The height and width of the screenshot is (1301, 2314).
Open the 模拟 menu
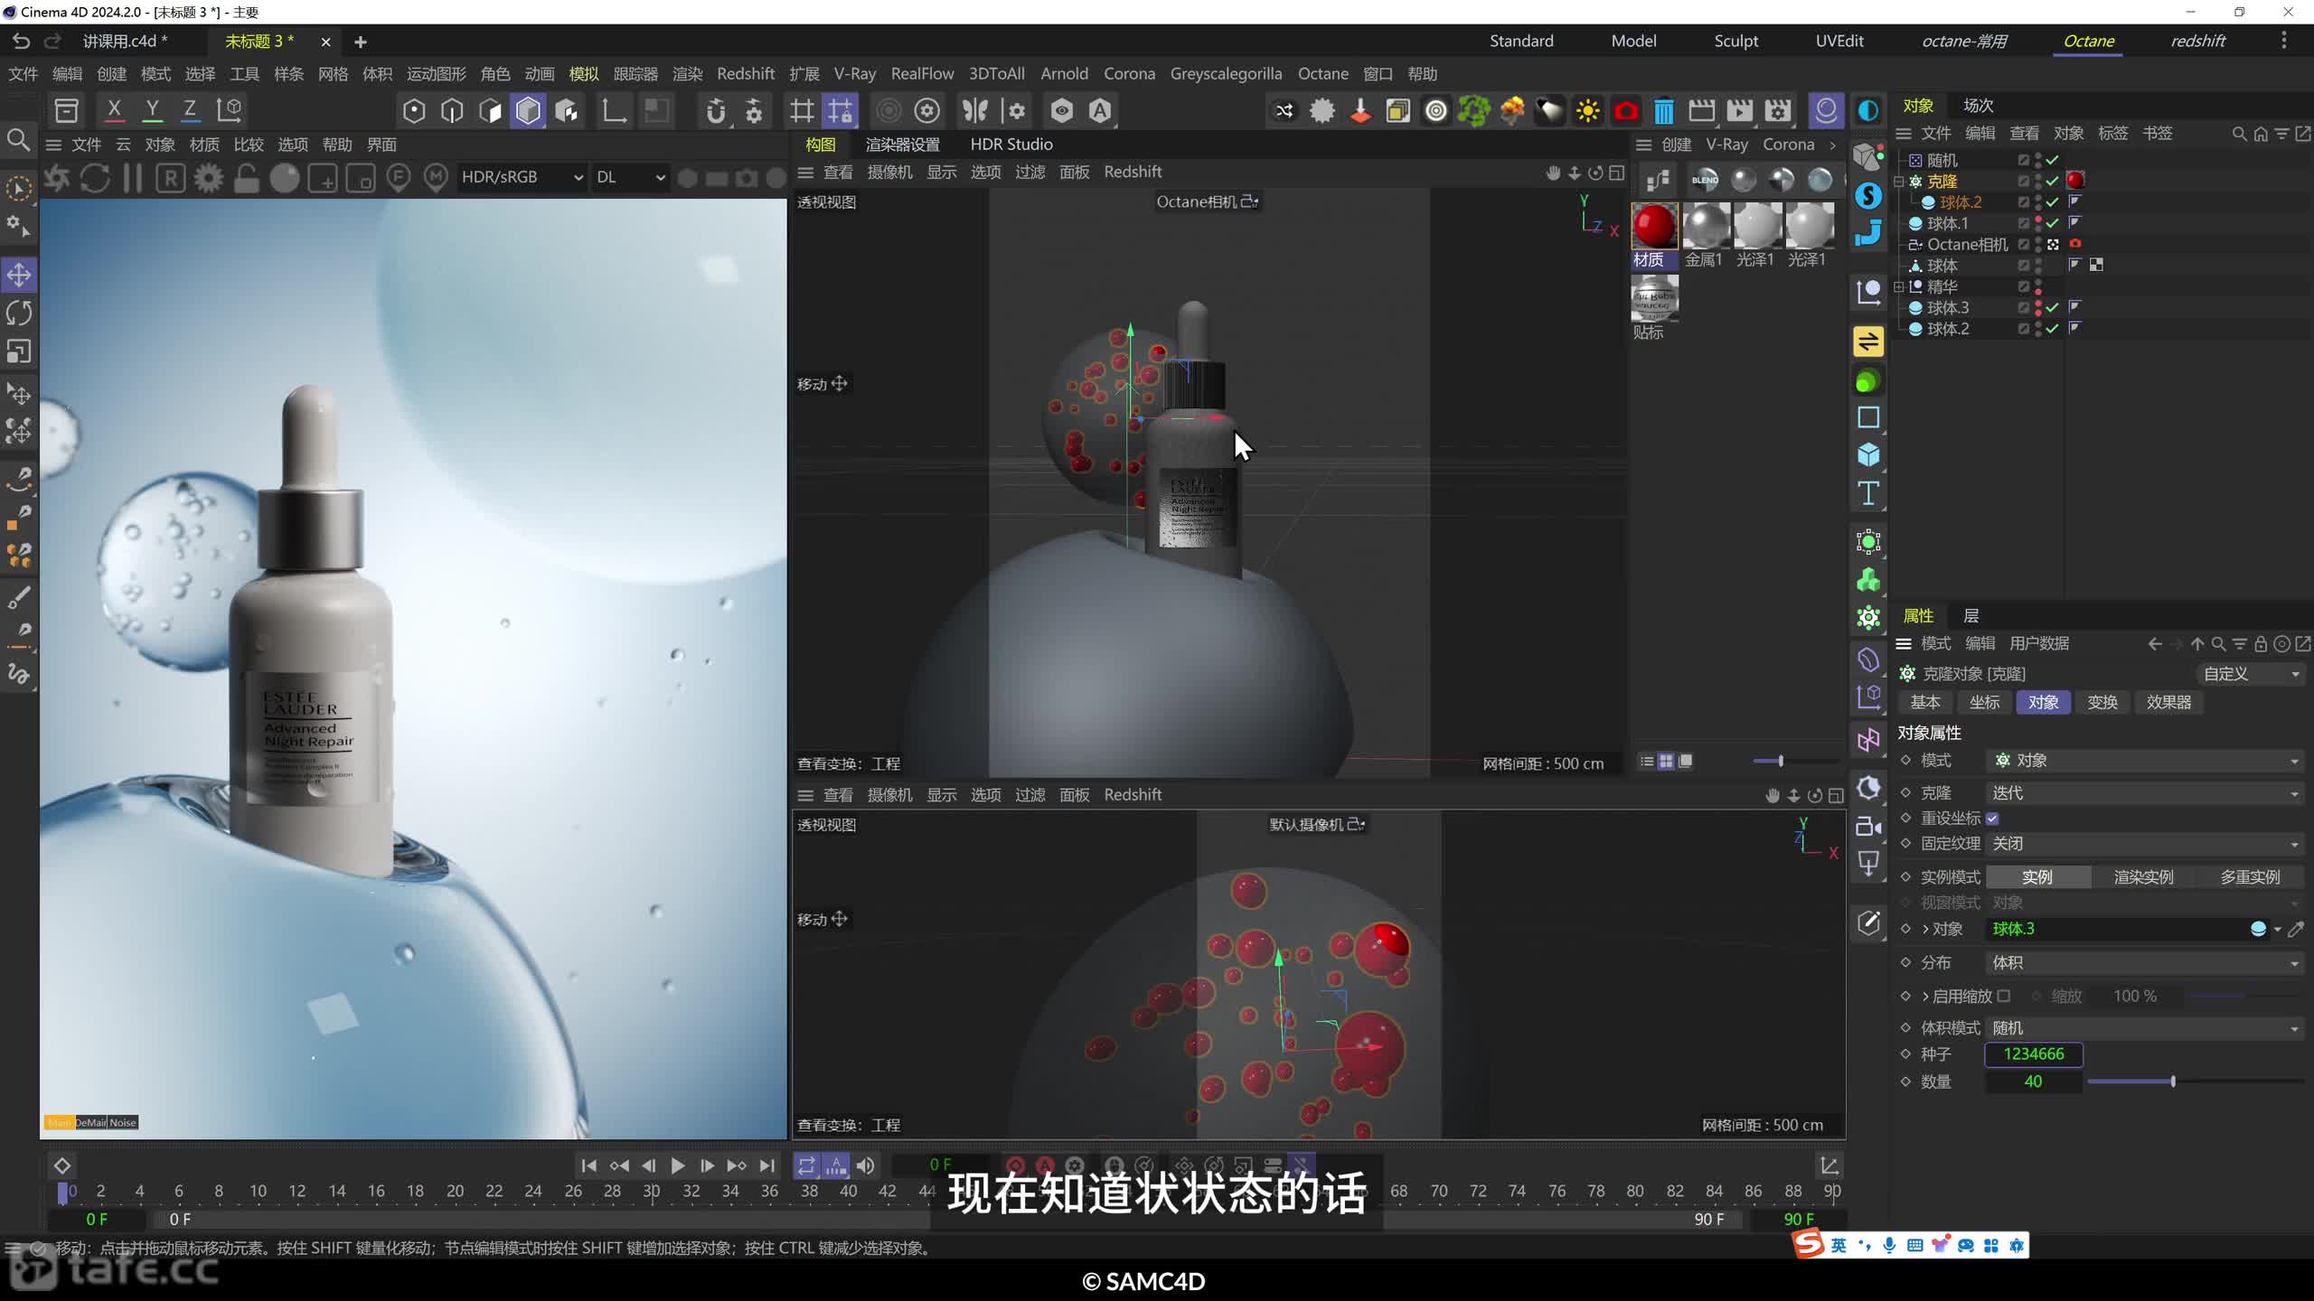tap(584, 73)
